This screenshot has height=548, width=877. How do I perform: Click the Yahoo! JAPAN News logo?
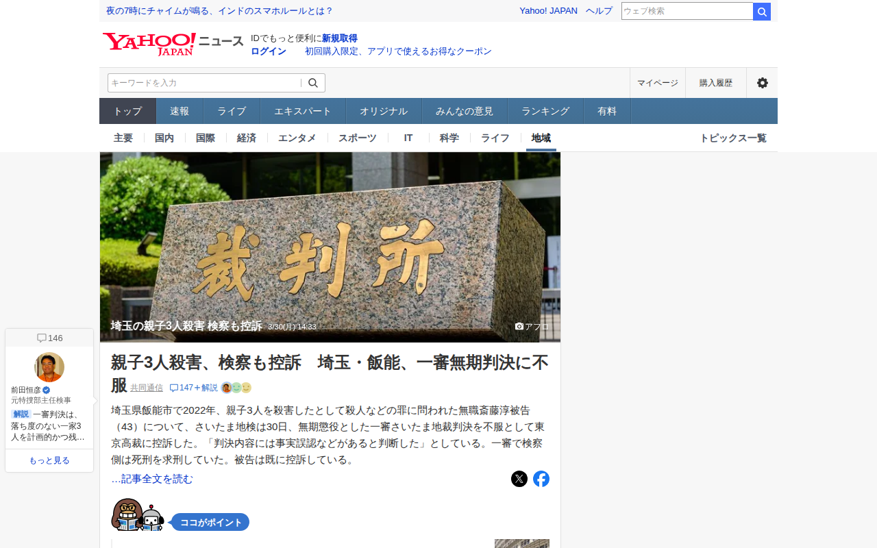[173, 44]
